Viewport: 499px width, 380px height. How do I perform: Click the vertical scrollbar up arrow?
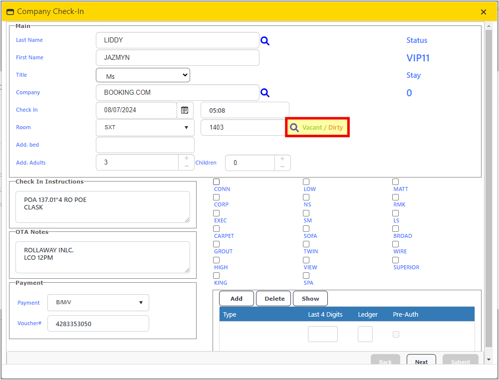489,25
